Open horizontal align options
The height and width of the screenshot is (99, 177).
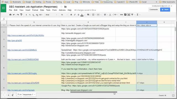point(105,15)
